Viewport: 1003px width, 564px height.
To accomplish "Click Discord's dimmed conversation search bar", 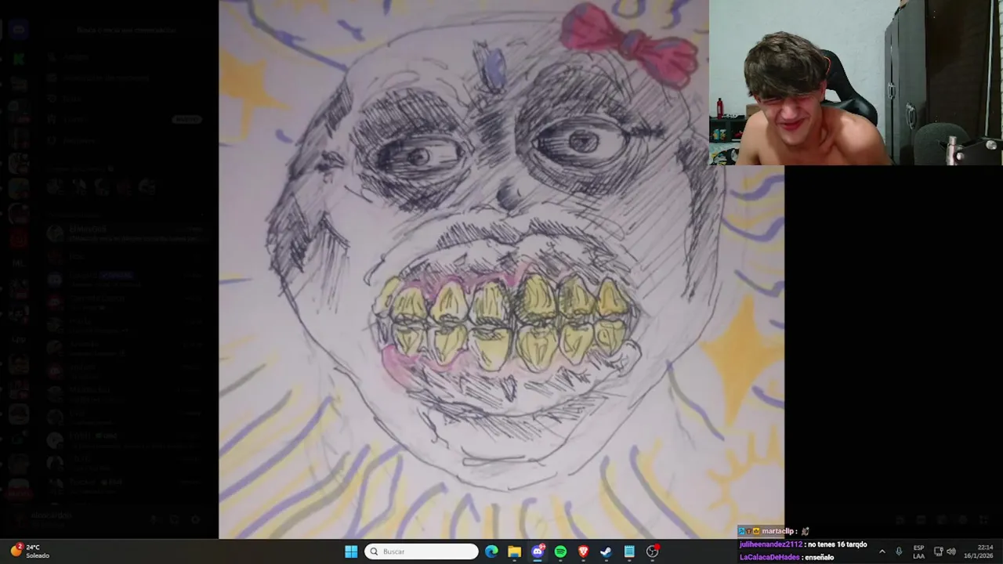I will point(125,30).
